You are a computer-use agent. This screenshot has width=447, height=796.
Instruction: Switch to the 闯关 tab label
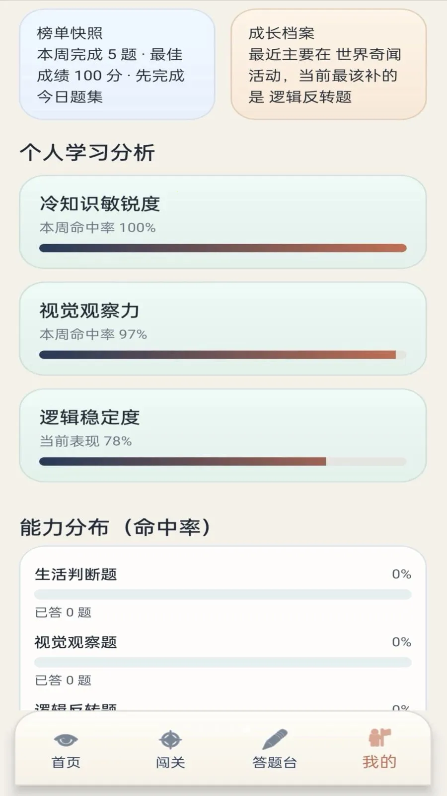point(170,762)
